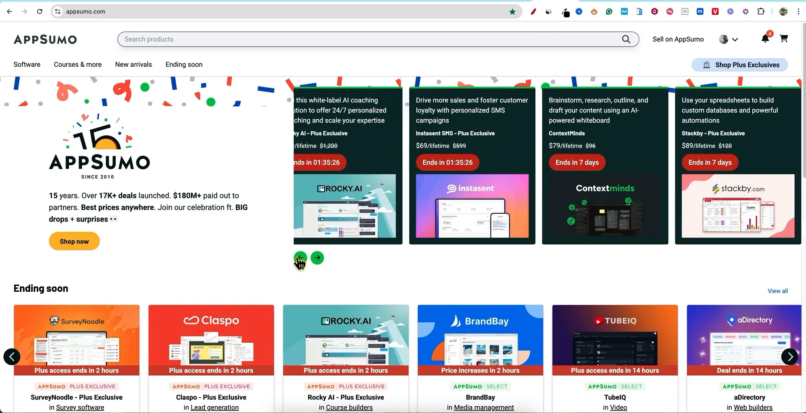Open the stackby.com hero card image
This screenshot has width=806, height=413.
pyautogui.click(x=738, y=206)
